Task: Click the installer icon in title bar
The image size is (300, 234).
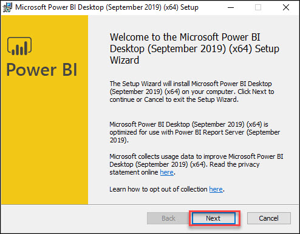Action: pos(7,7)
